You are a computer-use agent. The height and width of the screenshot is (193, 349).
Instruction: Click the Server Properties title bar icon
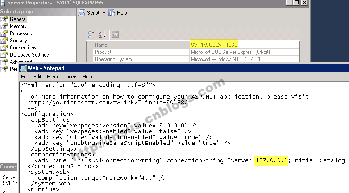pyautogui.click(x=3, y=3)
